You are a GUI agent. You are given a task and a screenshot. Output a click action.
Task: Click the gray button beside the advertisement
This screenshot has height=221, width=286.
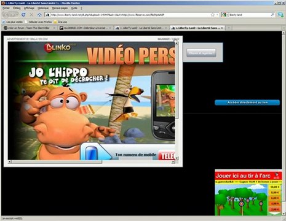point(201,53)
